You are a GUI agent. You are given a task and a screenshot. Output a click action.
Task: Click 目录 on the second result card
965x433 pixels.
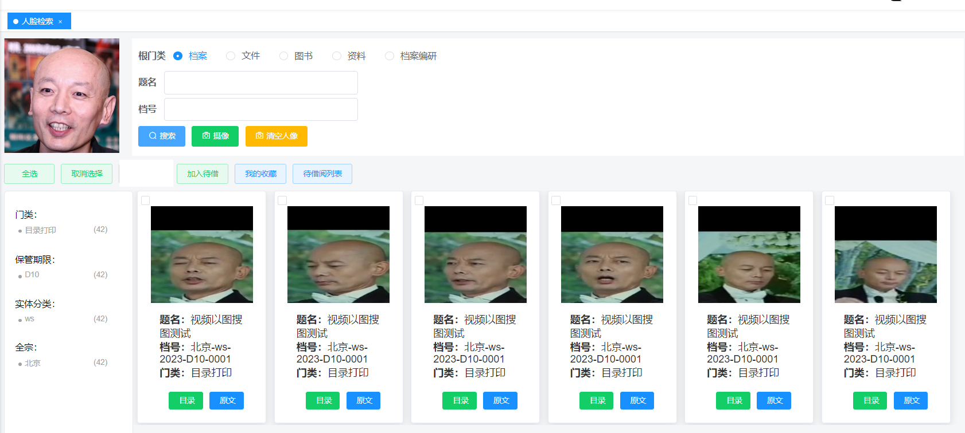tap(323, 401)
